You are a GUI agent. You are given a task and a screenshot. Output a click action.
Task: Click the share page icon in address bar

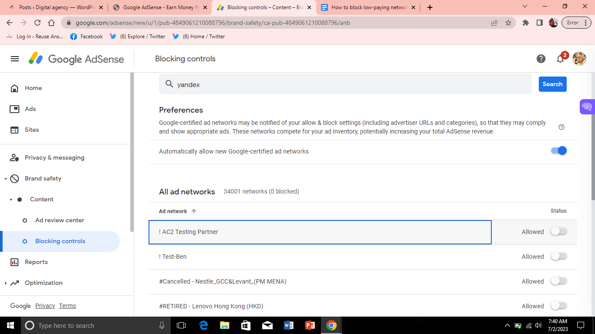click(x=494, y=23)
